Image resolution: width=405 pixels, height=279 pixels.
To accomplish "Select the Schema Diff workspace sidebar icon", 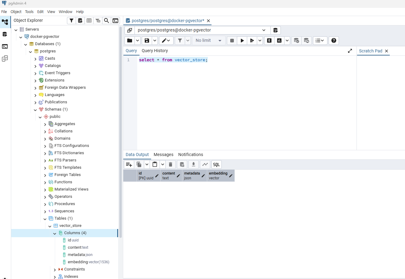I will click(x=5, y=58).
